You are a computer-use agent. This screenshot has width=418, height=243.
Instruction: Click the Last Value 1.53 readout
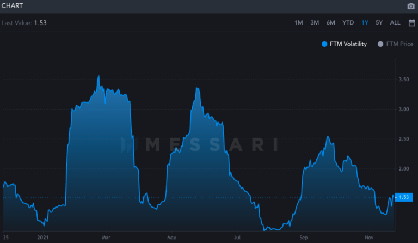pos(24,23)
